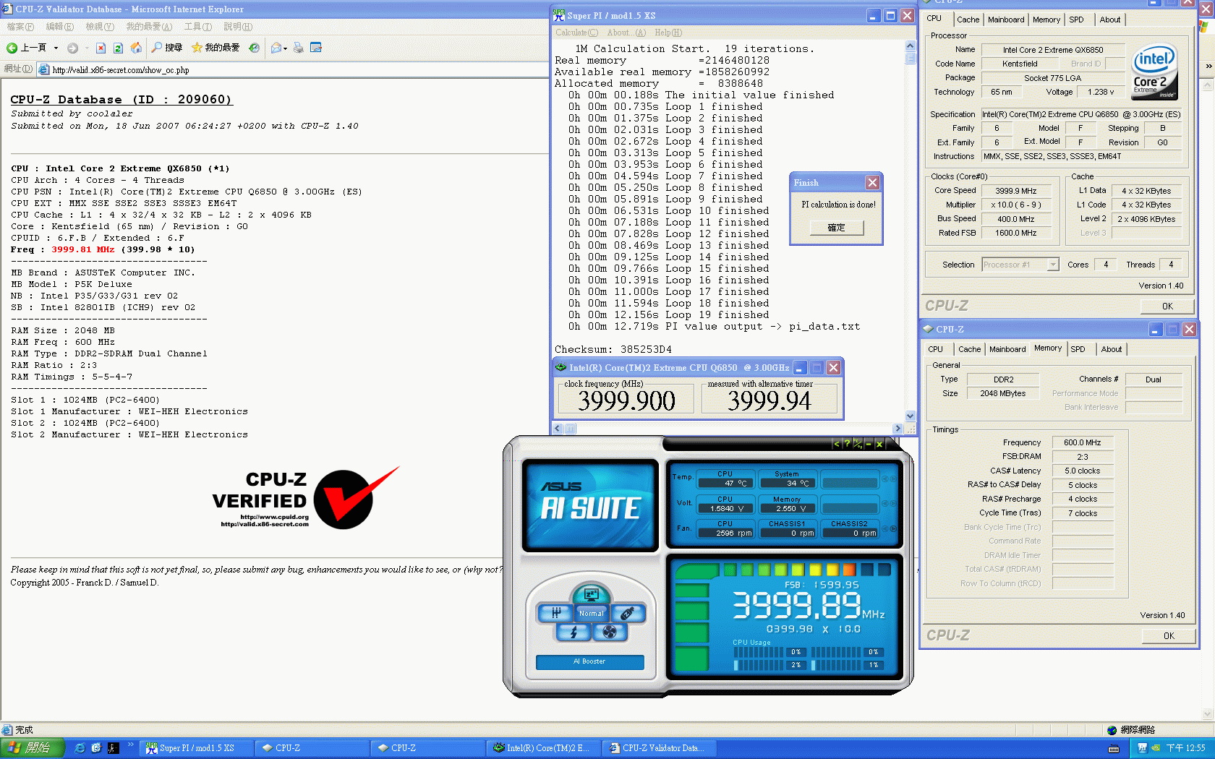This screenshot has width=1215, height=759.
Task: Open the Forward button history dropdown arrow
Action: pos(86,48)
